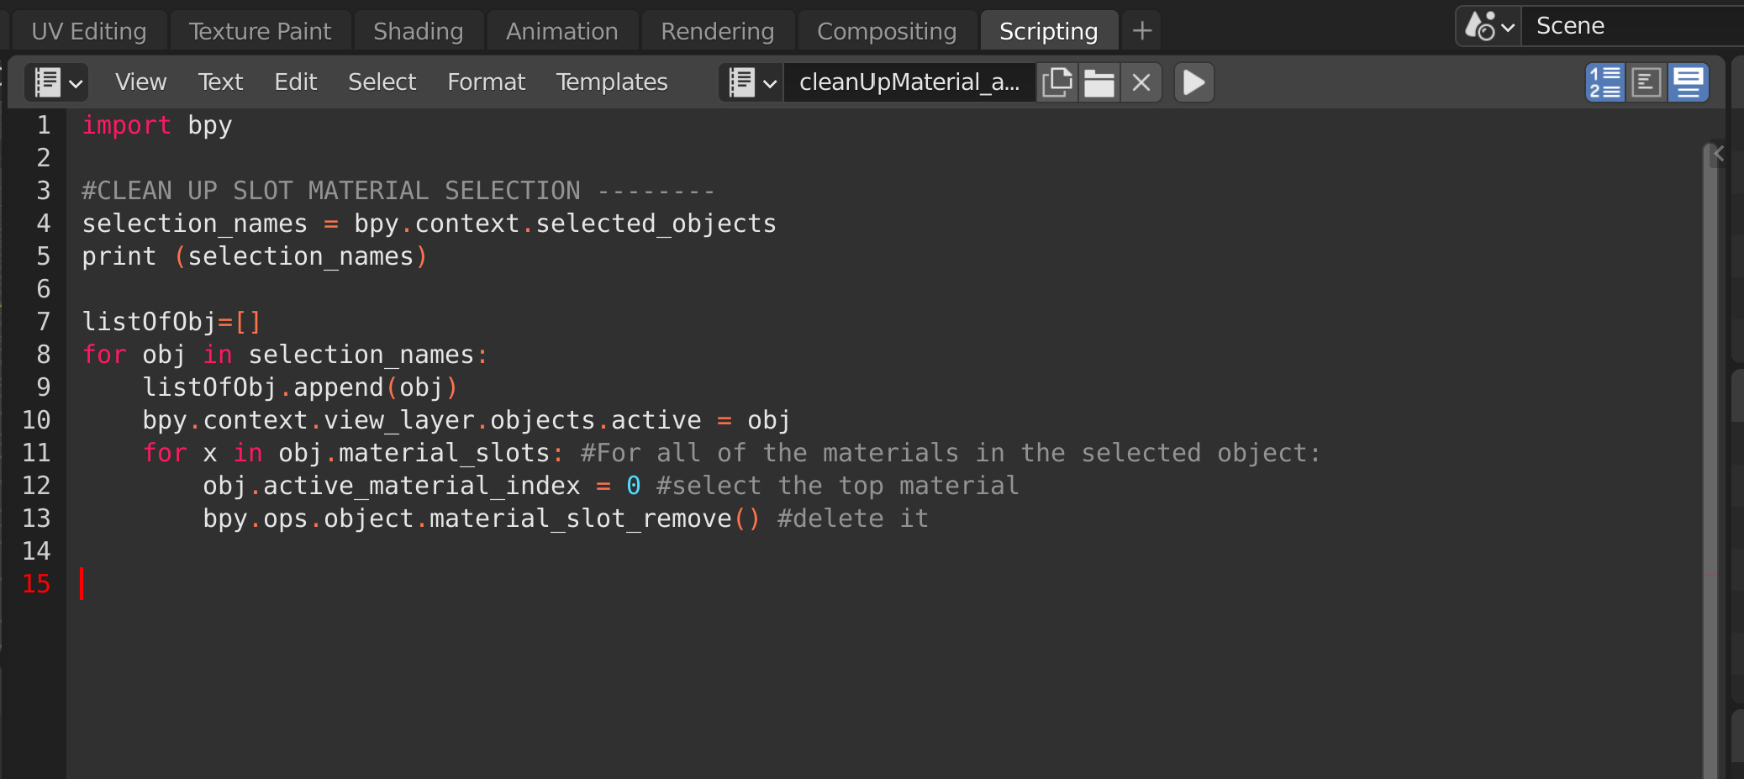Select the Scripting workspace tab

[x=1048, y=31]
